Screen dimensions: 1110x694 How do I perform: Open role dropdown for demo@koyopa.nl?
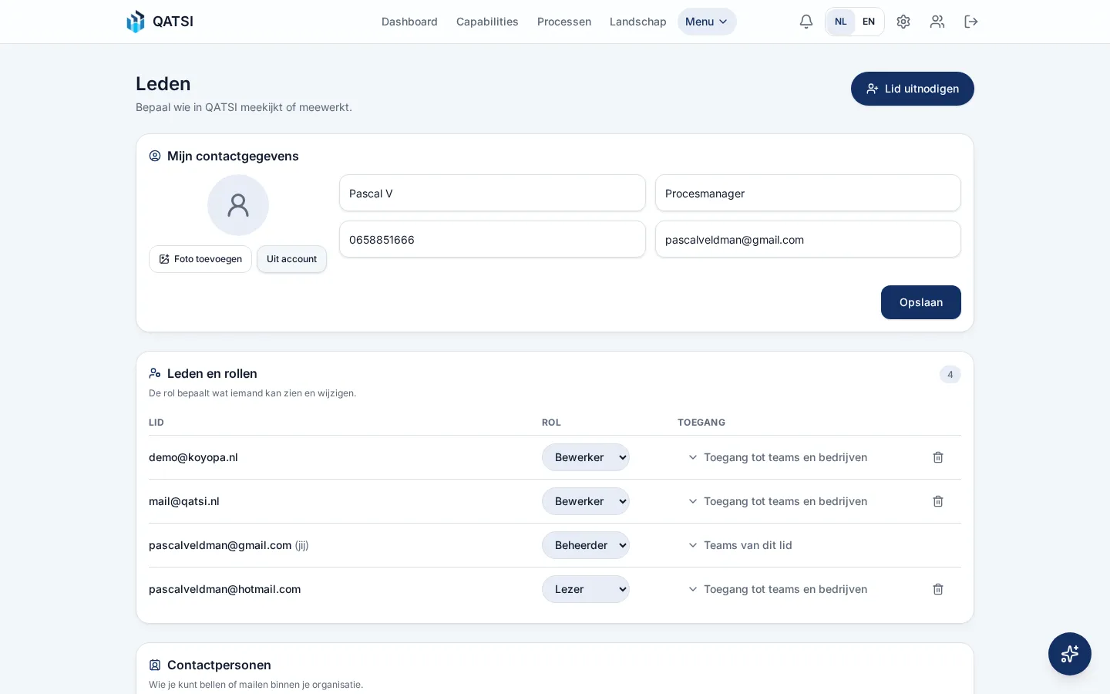(x=586, y=457)
